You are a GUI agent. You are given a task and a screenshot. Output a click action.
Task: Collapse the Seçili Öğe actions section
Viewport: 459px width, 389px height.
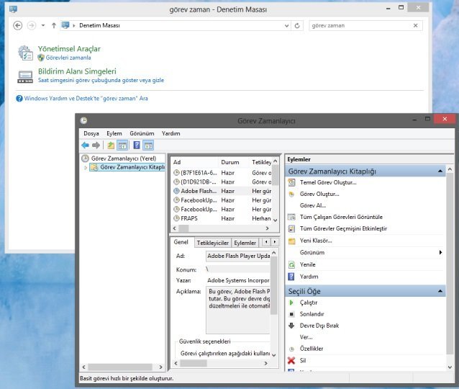[x=440, y=291]
